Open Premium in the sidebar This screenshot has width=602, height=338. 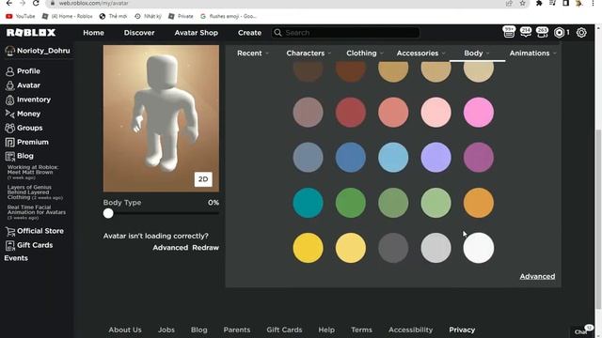click(x=27, y=142)
